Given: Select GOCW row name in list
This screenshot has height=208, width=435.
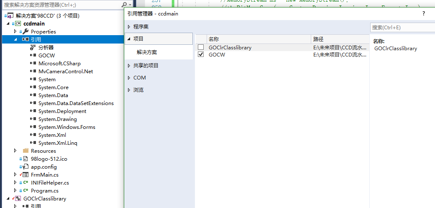Looking at the screenshot, I should pyautogui.click(x=217, y=55).
